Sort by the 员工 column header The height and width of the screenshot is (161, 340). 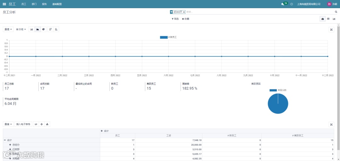(117, 136)
